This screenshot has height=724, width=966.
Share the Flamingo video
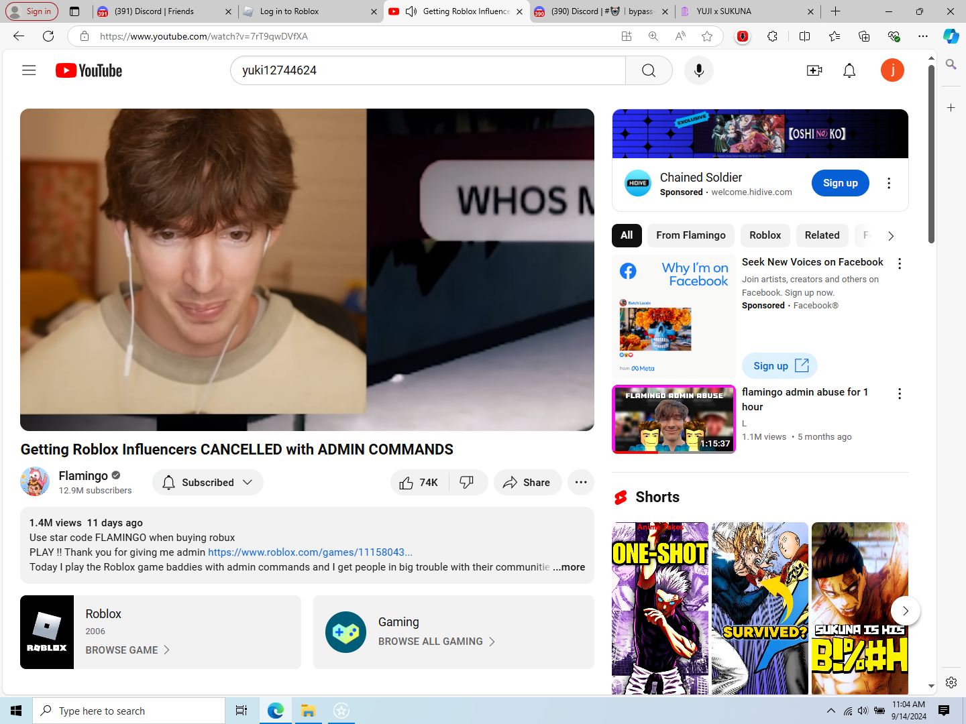click(x=527, y=483)
